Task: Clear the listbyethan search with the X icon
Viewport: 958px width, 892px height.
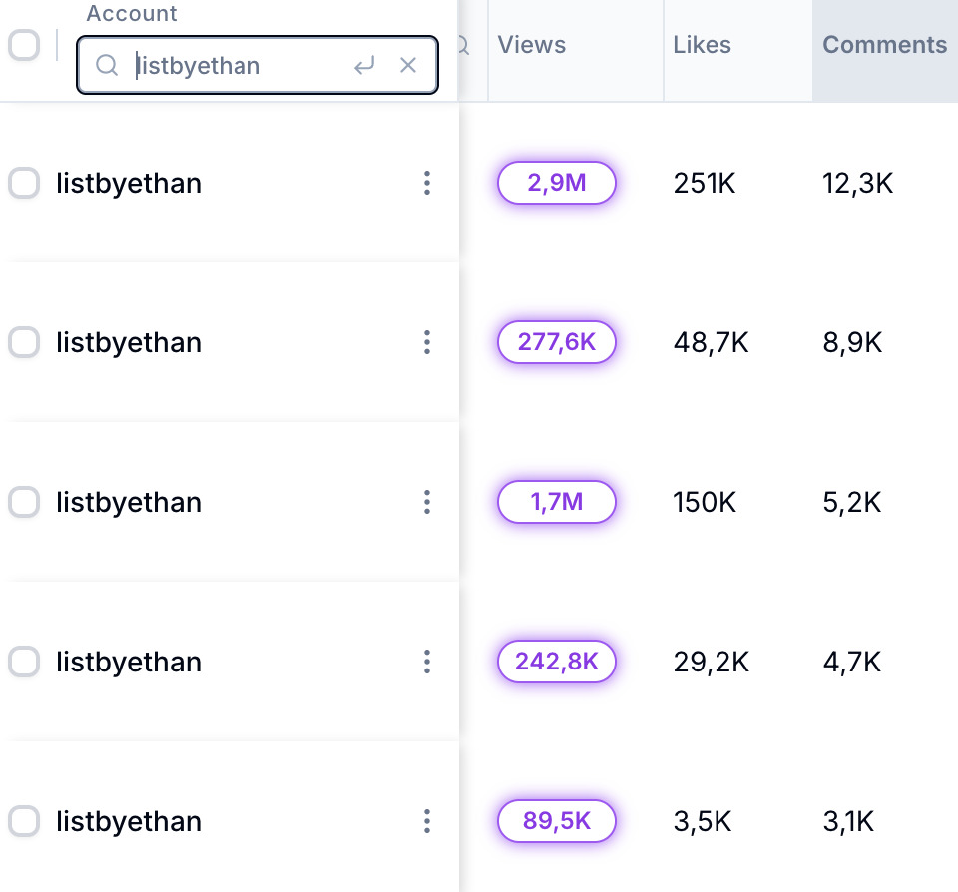Action: pyautogui.click(x=408, y=66)
